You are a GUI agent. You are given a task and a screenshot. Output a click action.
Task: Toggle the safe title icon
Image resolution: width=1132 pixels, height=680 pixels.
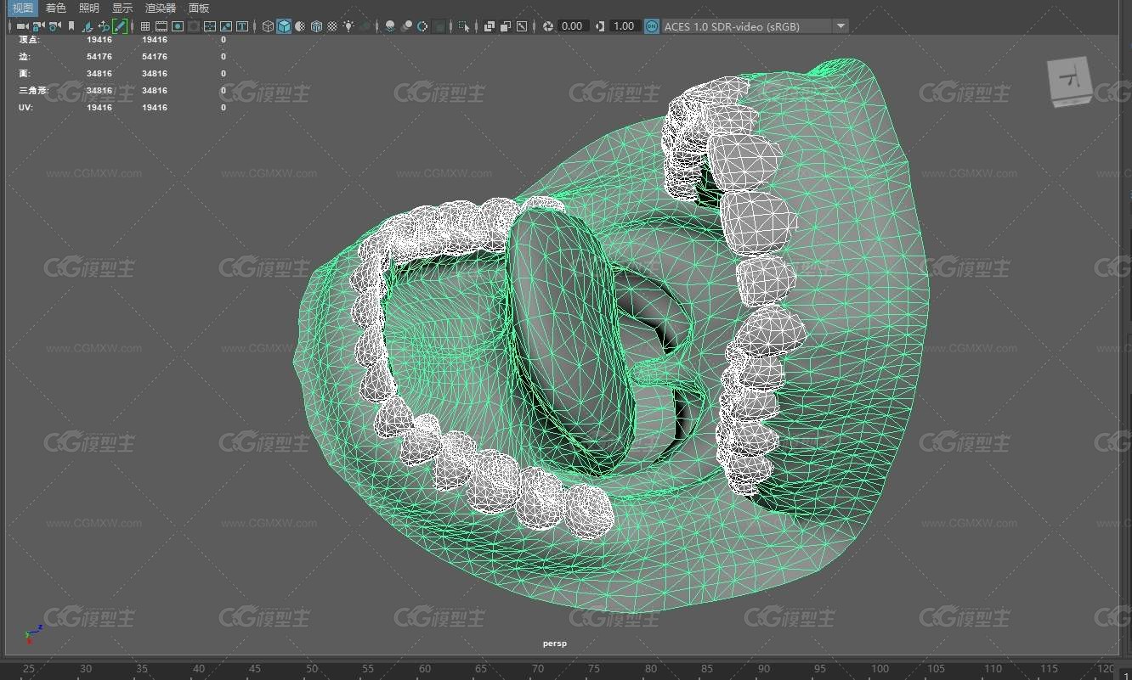coord(242,26)
